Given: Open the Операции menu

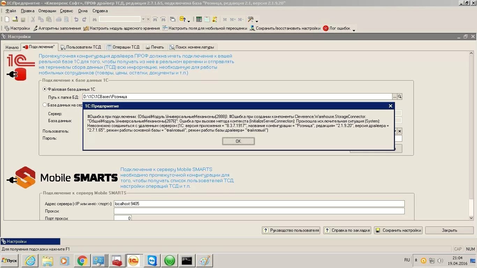Looking at the screenshot, I should pyautogui.click(x=47, y=11).
